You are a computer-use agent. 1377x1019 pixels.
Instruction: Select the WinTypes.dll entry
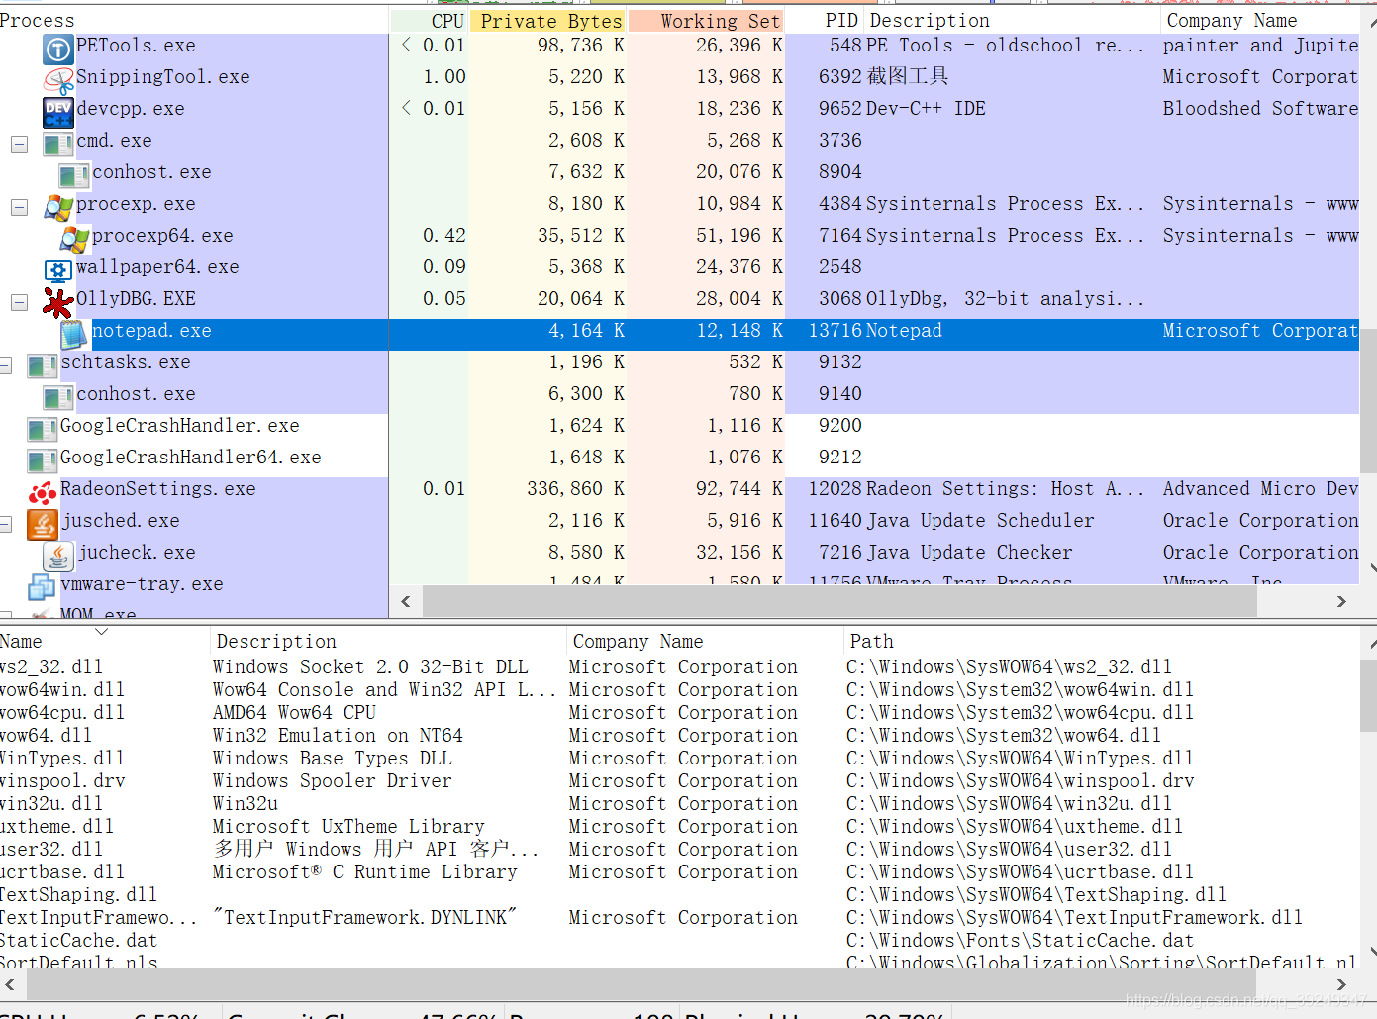pyautogui.click(x=62, y=758)
